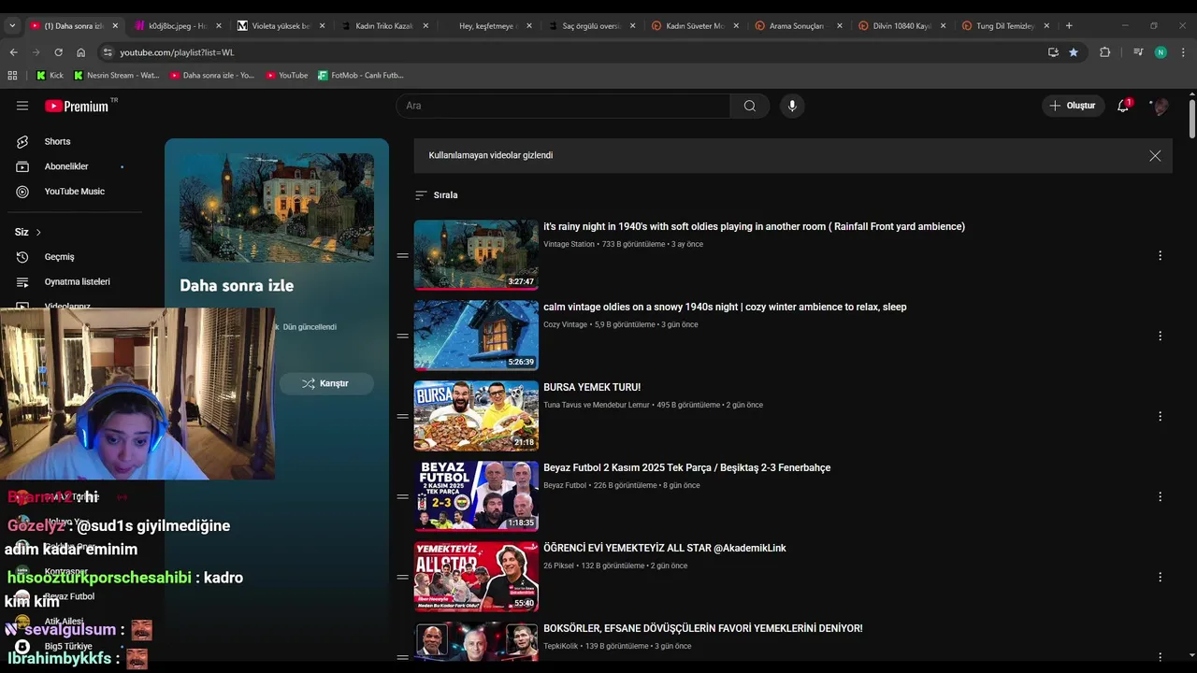Switch to the Kadın Triko Kazak tab
Screen dimensions: 1197x673
pyautogui.click(x=383, y=26)
